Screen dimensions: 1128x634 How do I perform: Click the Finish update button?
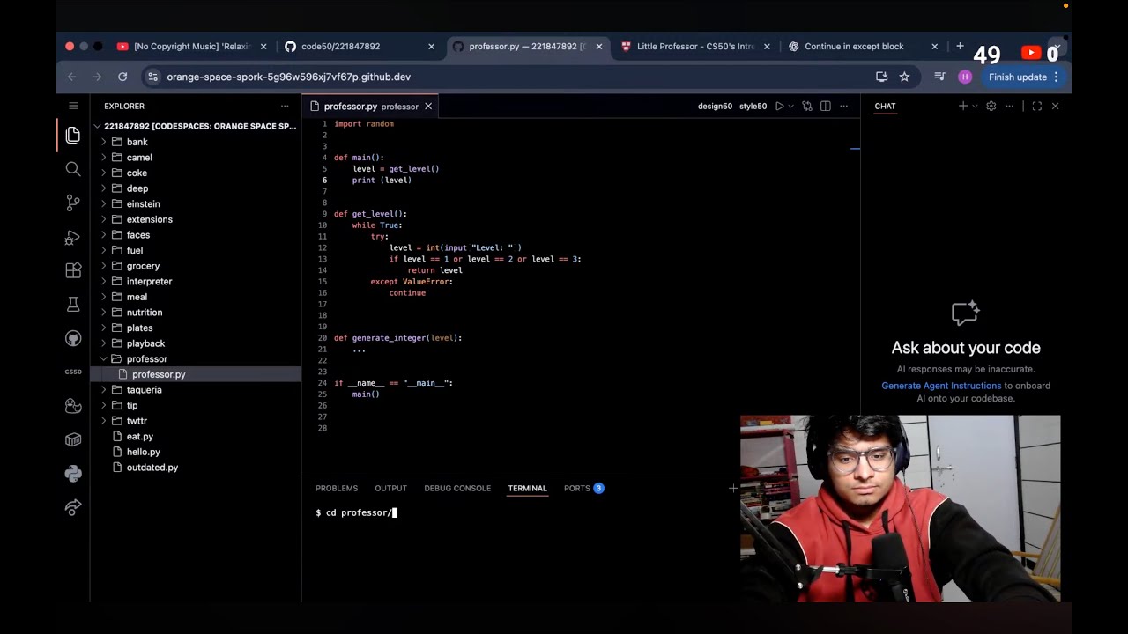1022,77
